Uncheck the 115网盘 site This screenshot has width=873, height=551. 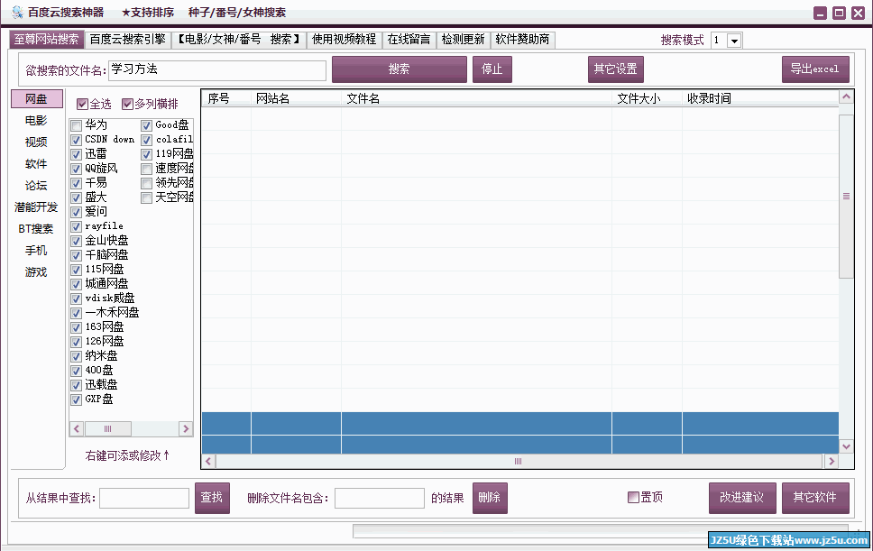[77, 270]
